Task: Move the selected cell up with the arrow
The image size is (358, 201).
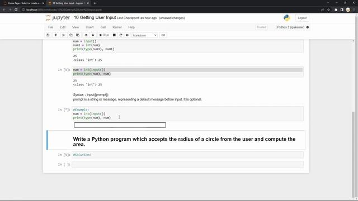Action: click(86, 35)
